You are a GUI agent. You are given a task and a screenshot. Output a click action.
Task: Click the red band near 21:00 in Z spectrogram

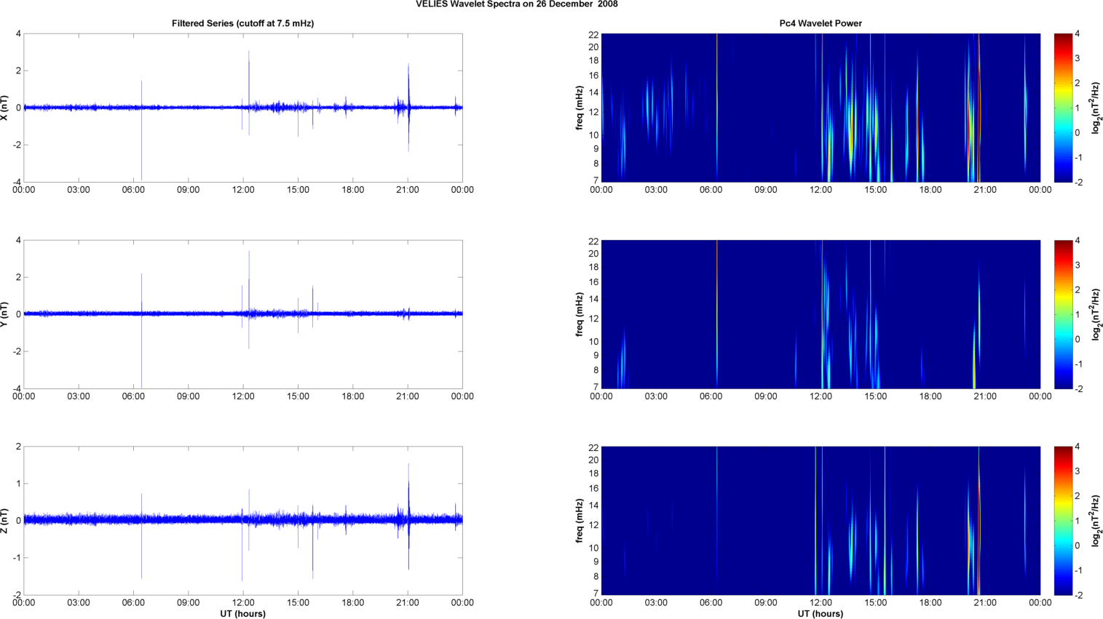[x=979, y=538]
